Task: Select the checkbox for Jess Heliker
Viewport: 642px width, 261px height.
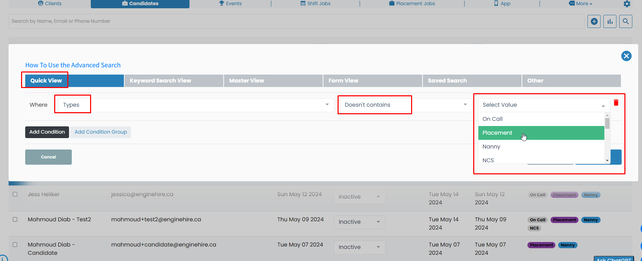Action: tap(15, 194)
